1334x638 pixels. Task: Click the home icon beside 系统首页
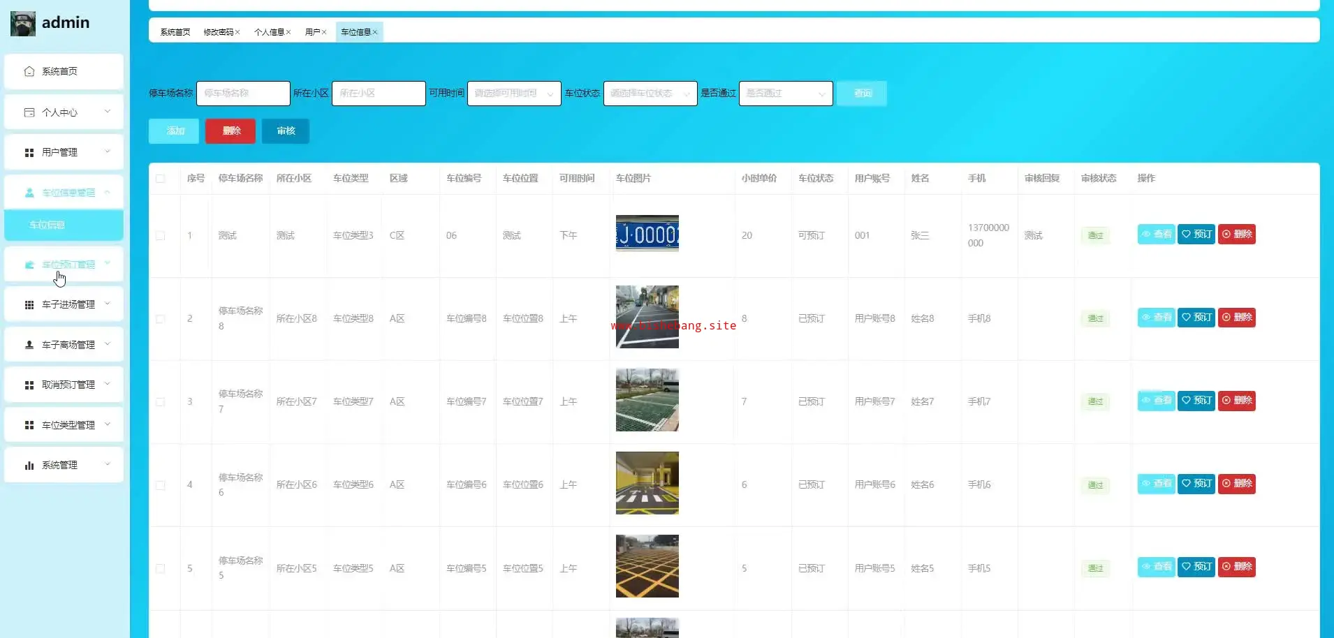coord(29,71)
